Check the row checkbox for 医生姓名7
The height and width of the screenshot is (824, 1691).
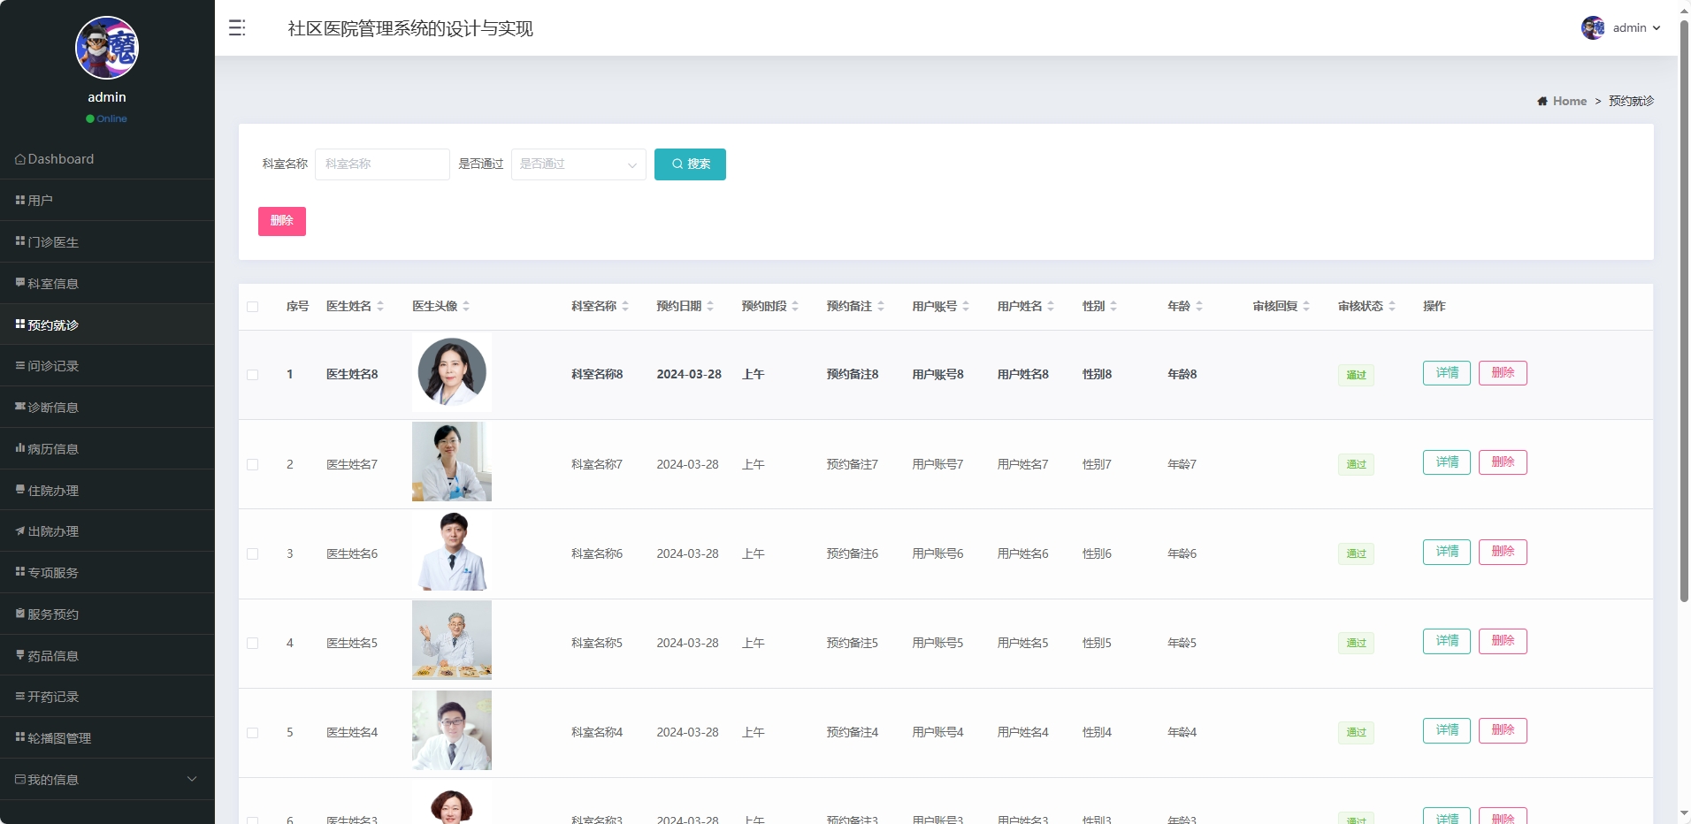pyautogui.click(x=253, y=465)
